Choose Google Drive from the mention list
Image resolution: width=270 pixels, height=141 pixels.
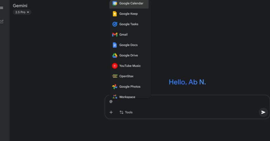[129, 55]
